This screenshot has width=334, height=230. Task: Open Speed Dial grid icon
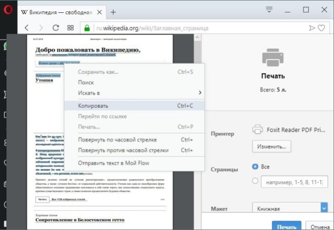(x=71, y=28)
